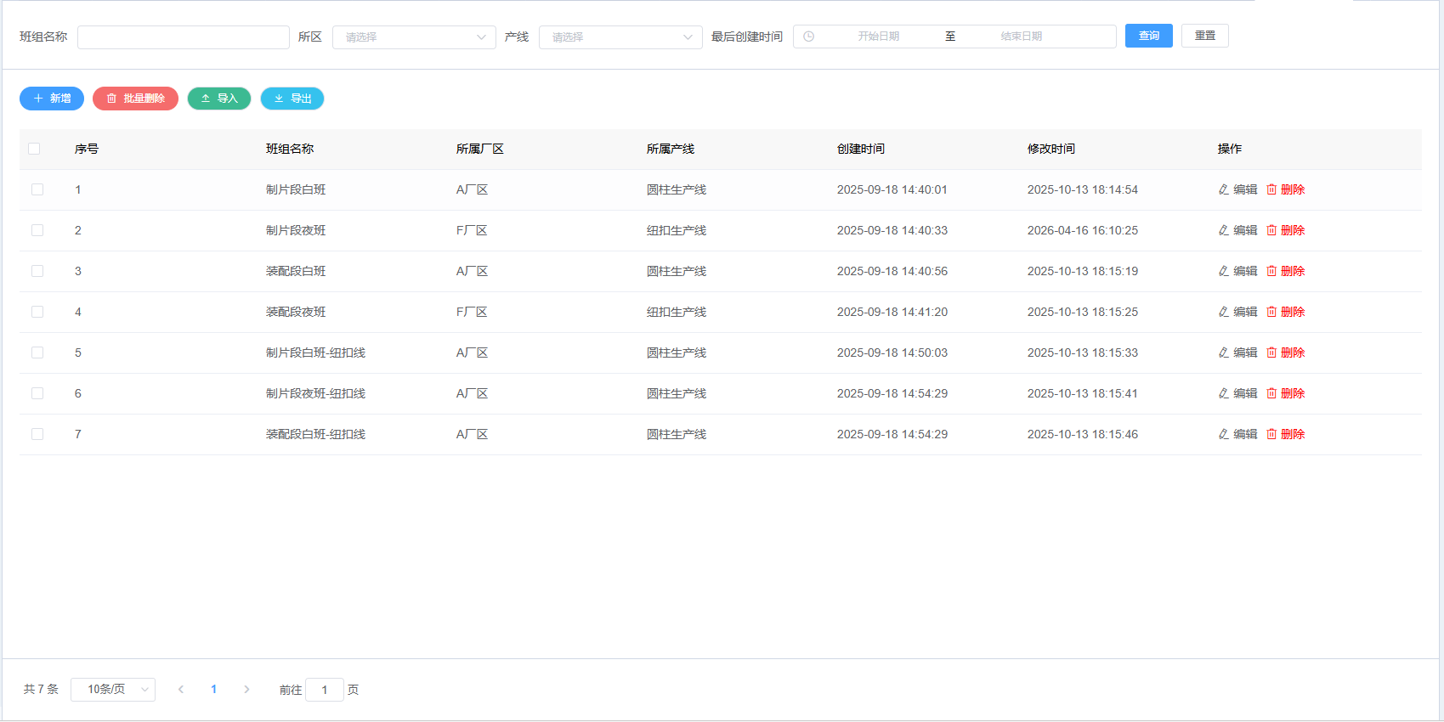Toggle the select-all header checkbox

(x=34, y=149)
